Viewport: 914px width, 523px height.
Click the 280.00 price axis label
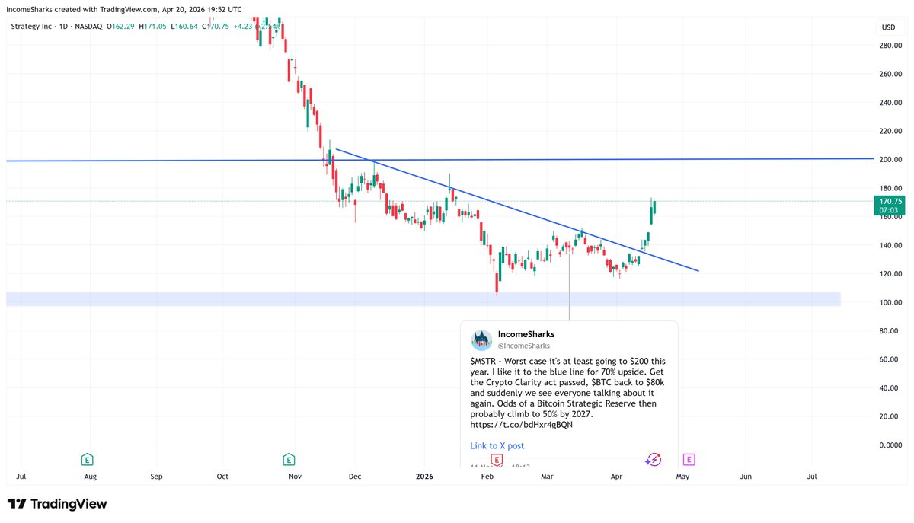coord(890,46)
